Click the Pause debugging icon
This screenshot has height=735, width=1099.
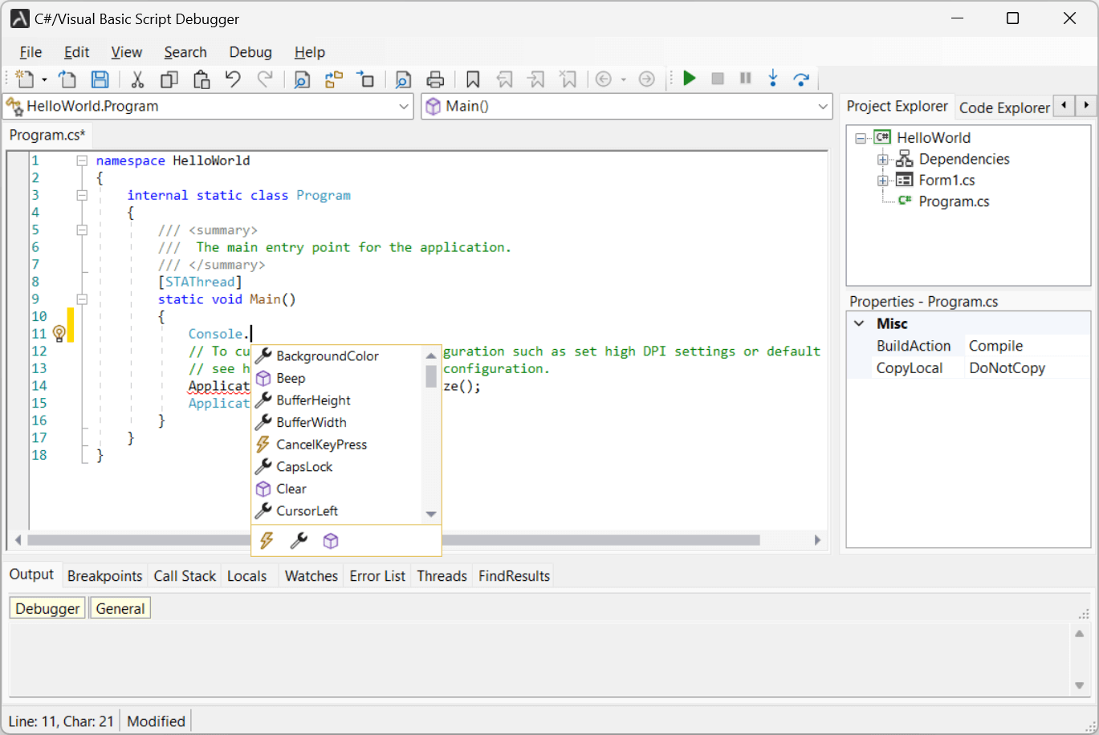(x=744, y=78)
